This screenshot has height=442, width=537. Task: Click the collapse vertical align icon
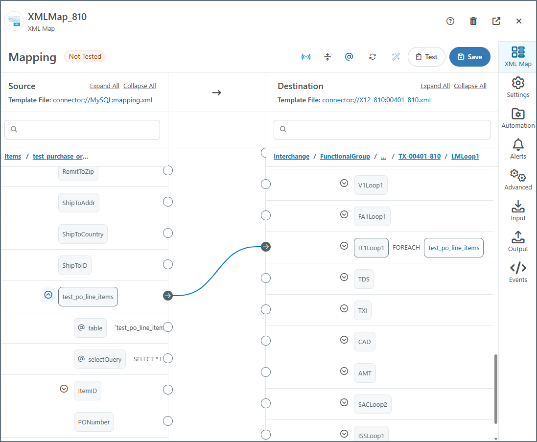(x=327, y=57)
